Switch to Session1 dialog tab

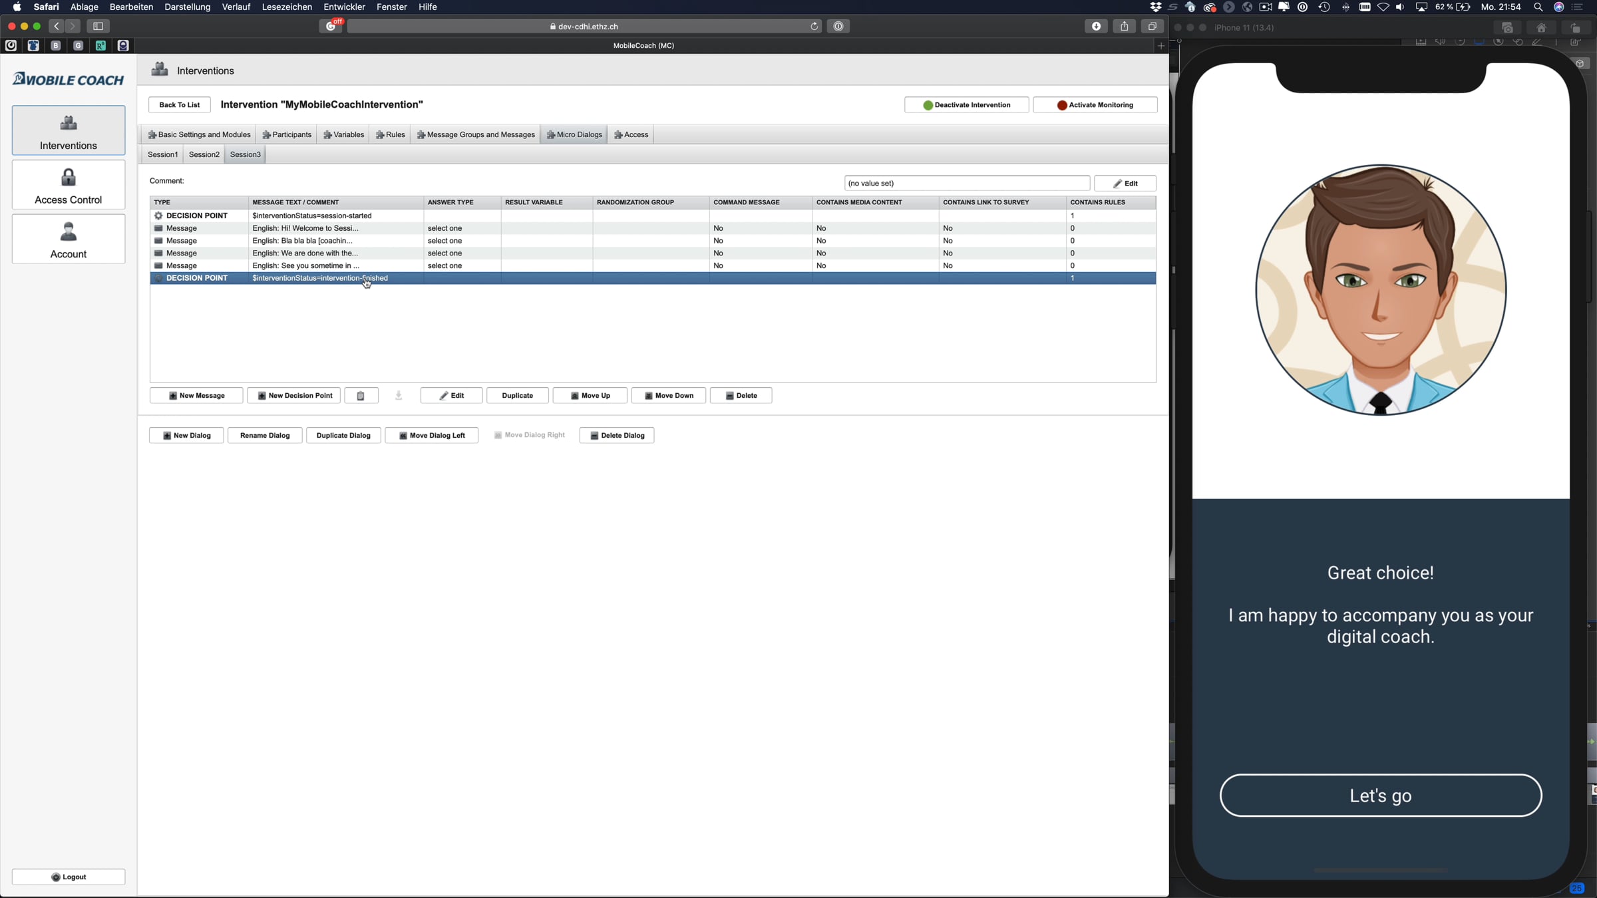[x=162, y=155]
